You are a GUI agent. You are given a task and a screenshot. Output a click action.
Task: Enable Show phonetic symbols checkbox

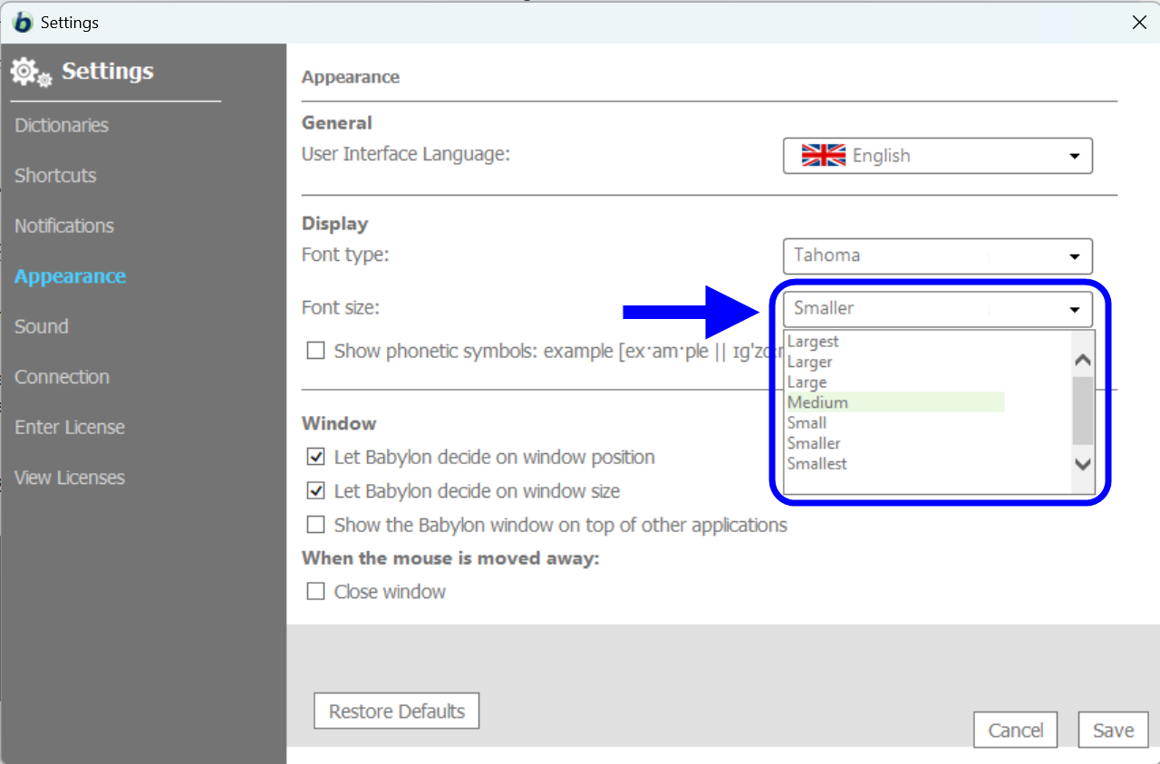pyautogui.click(x=315, y=351)
